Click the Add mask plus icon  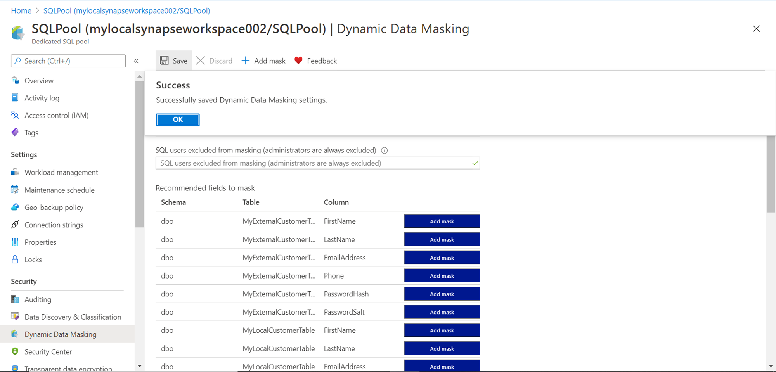tap(245, 61)
